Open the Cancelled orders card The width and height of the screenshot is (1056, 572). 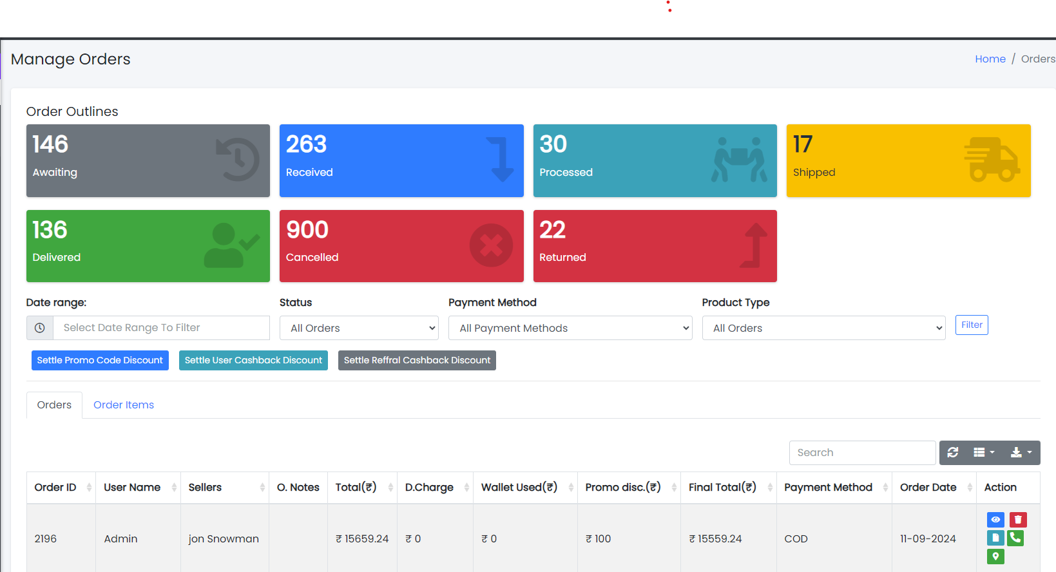point(401,246)
